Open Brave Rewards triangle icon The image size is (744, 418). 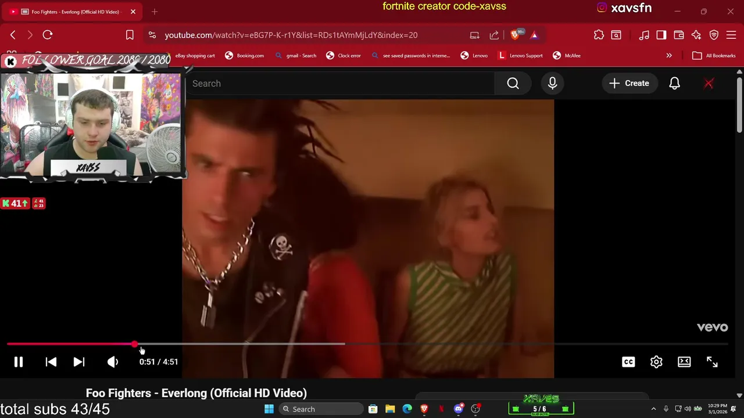click(x=534, y=35)
